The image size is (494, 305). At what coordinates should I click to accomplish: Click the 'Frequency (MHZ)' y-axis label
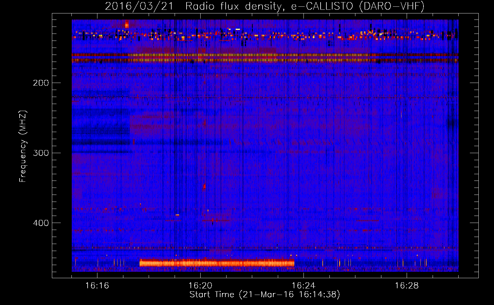coord(23,146)
